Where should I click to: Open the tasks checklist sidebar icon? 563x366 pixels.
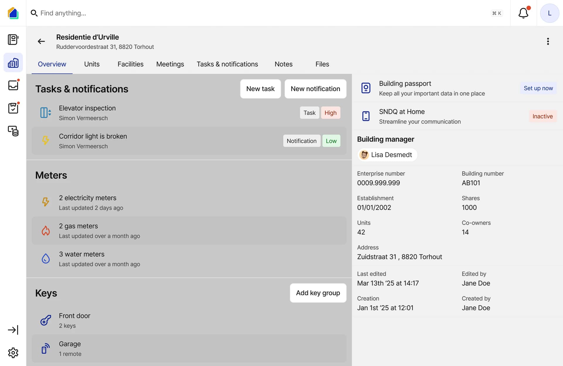[13, 108]
